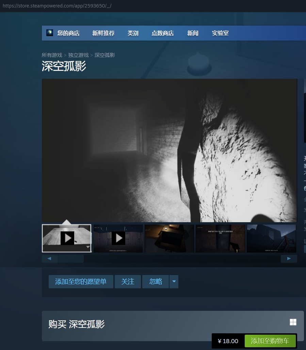306x350 pixels.
Task: Open 新鲜推荐 menu
Action: [x=103, y=33]
